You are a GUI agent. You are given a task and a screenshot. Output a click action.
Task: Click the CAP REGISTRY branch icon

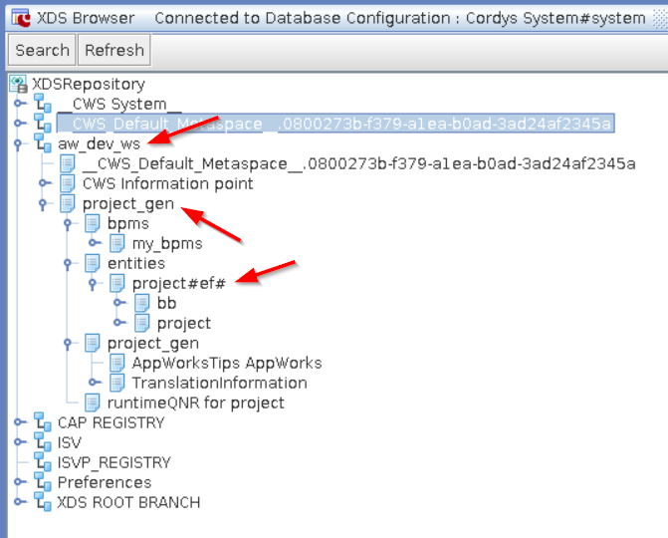[43, 422]
